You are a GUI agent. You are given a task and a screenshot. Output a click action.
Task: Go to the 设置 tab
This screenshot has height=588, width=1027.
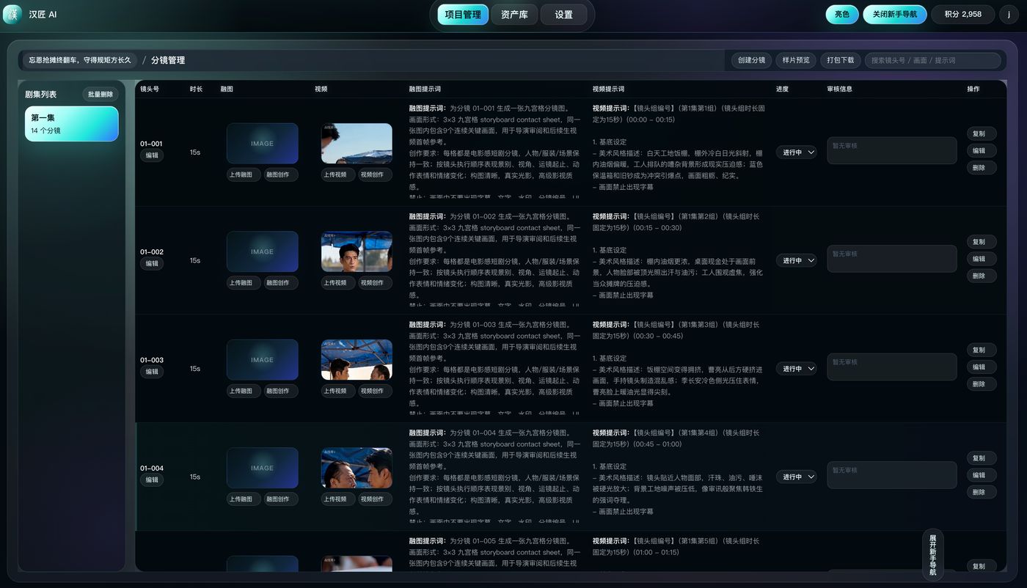(563, 15)
